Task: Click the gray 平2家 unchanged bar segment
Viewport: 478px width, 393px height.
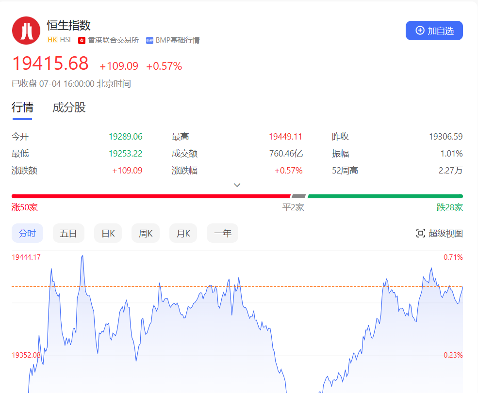Action: 299,196
